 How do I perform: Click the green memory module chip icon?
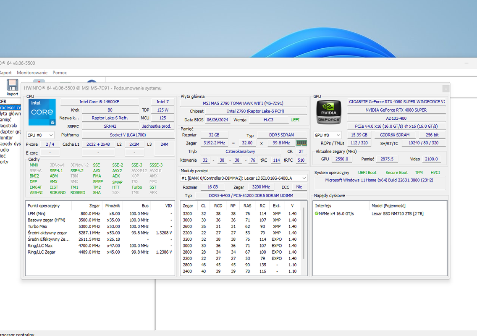pyautogui.click(x=301, y=143)
